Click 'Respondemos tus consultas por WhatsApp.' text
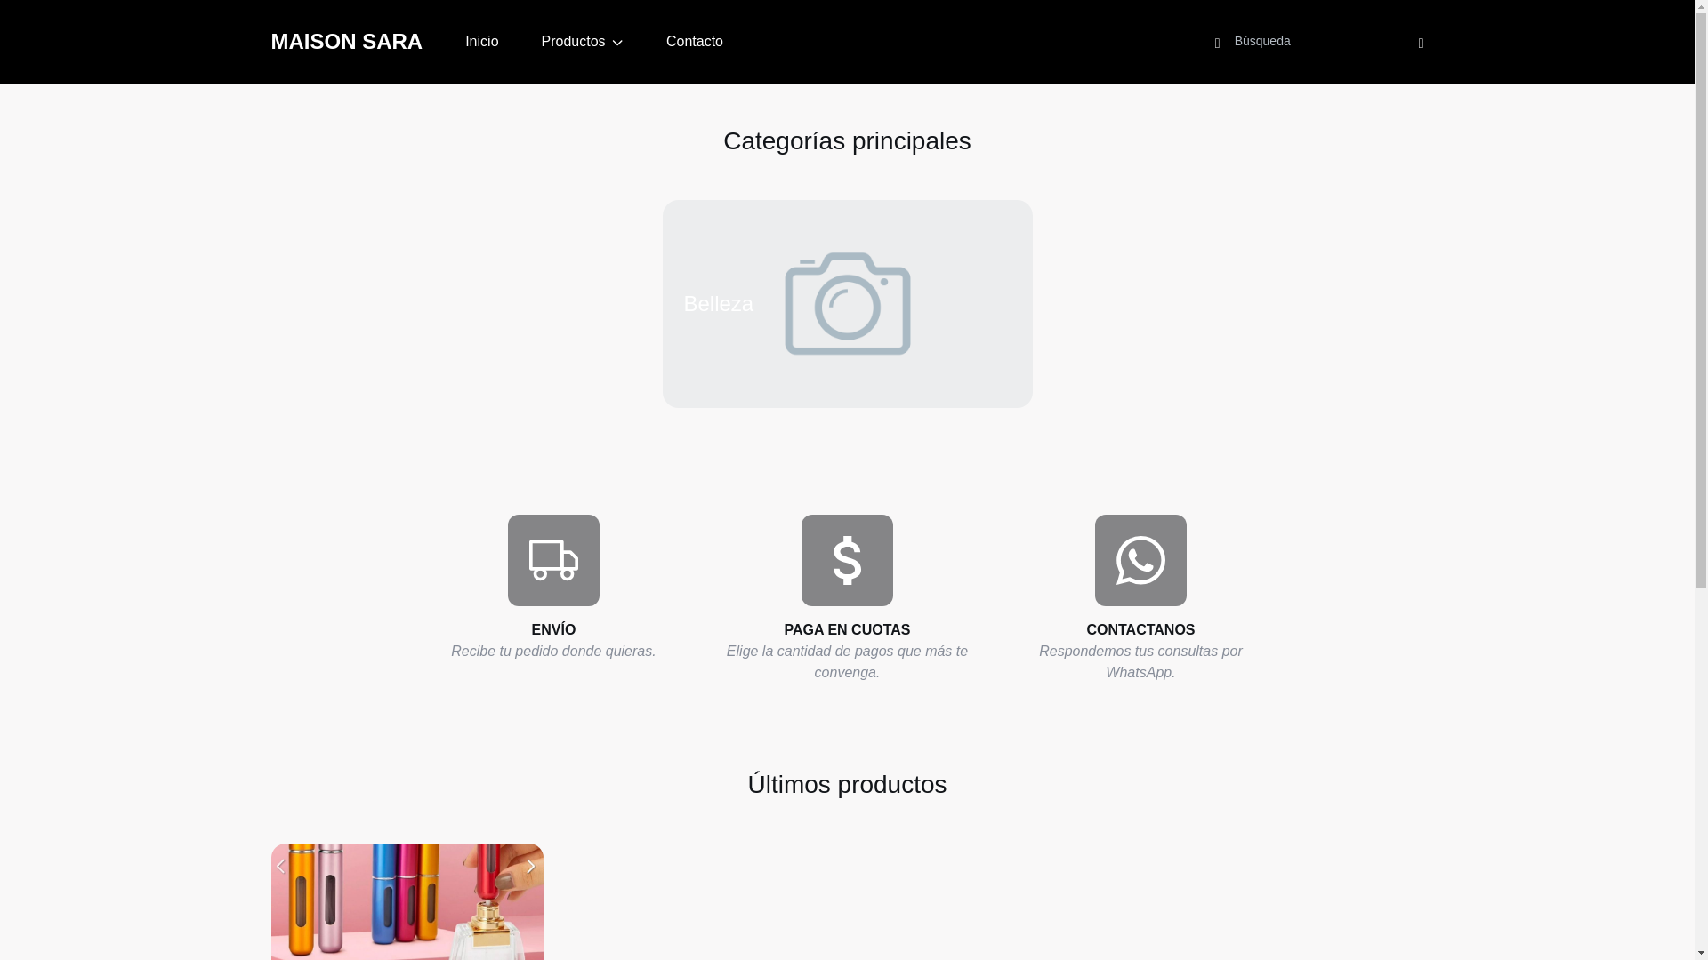The width and height of the screenshot is (1708, 960). click(1140, 661)
